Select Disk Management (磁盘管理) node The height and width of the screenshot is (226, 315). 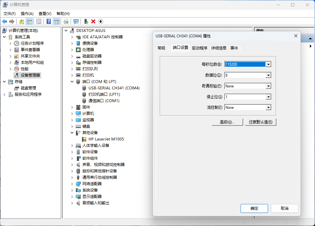click(28, 88)
